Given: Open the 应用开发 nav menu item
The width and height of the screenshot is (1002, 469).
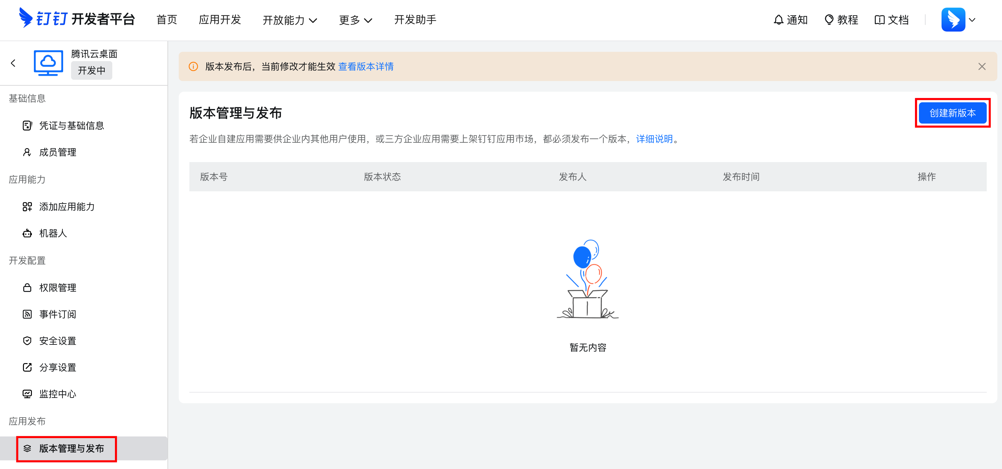Looking at the screenshot, I should tap(220, 20).
